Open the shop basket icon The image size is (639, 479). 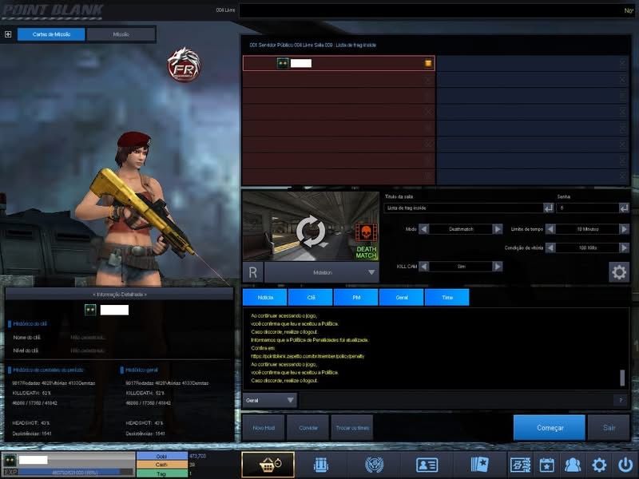coord(268,465)
